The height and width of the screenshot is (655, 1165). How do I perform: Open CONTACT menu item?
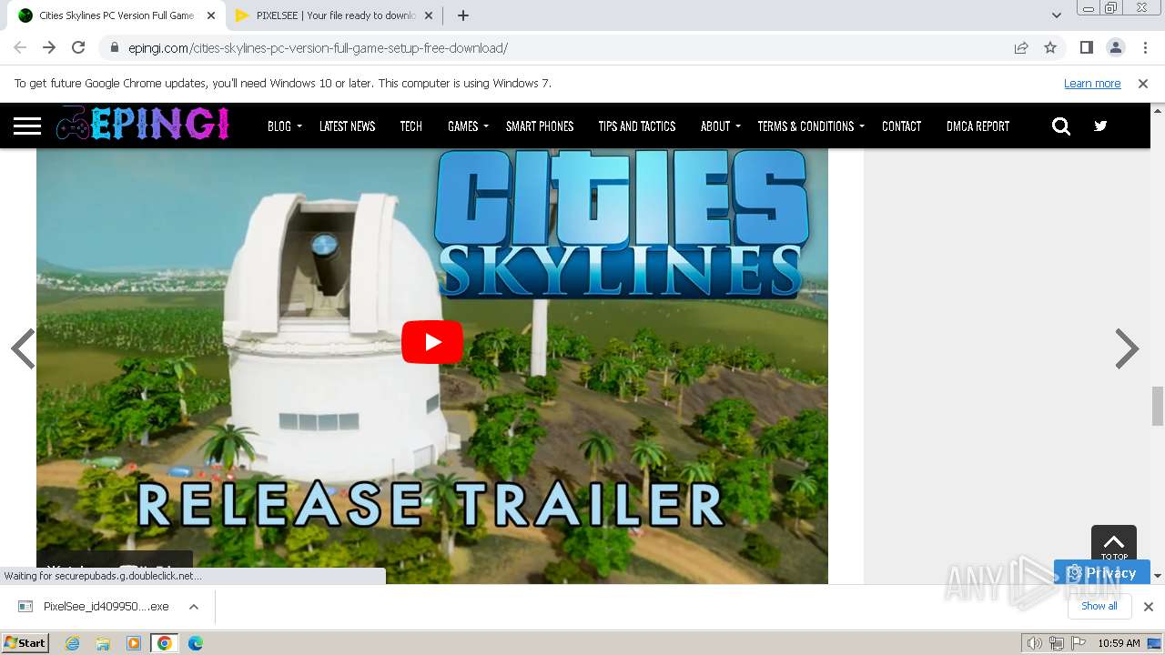tap(901, 126)
